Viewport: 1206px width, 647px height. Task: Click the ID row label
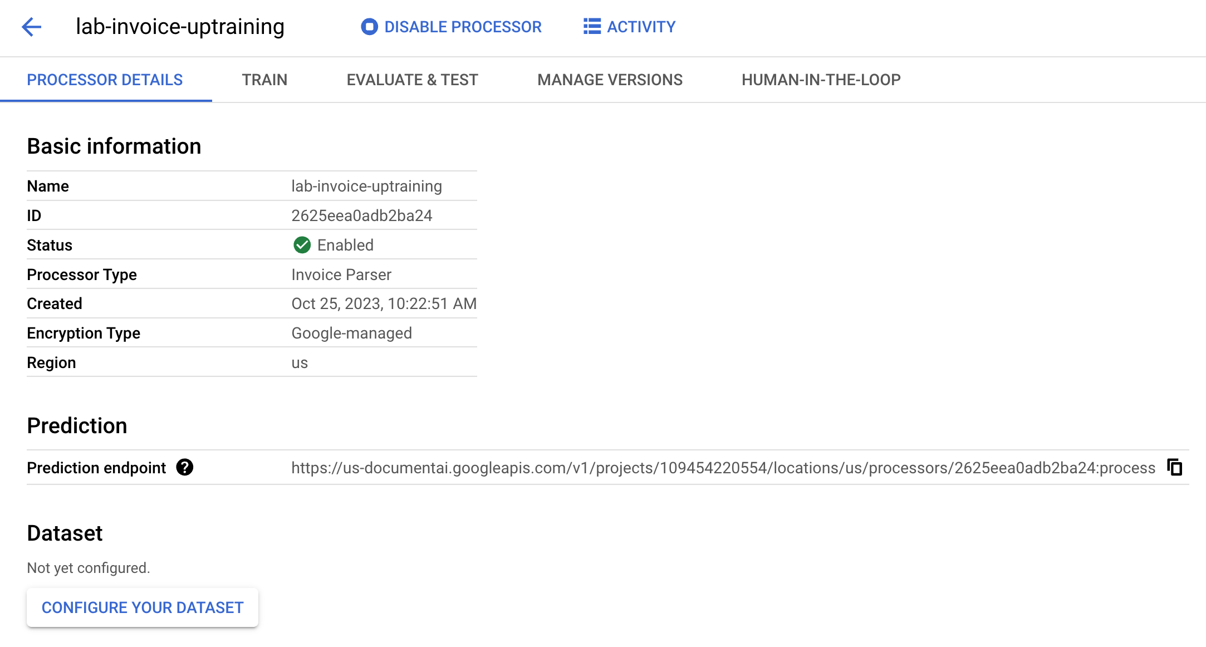click(x=34, y=215)
